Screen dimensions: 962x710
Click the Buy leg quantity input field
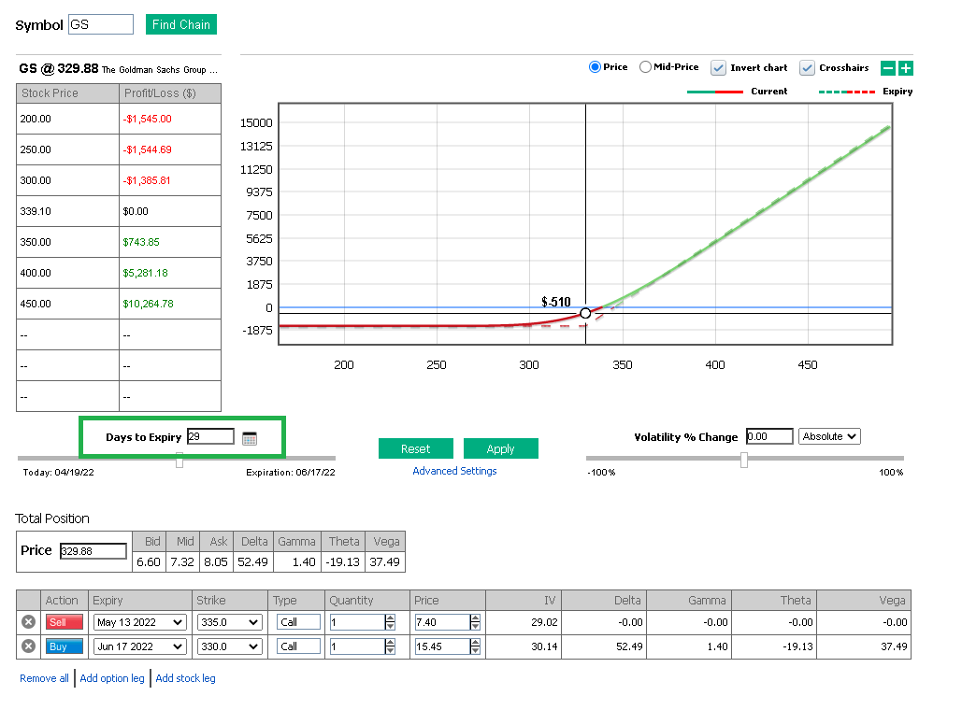point(357,646)
